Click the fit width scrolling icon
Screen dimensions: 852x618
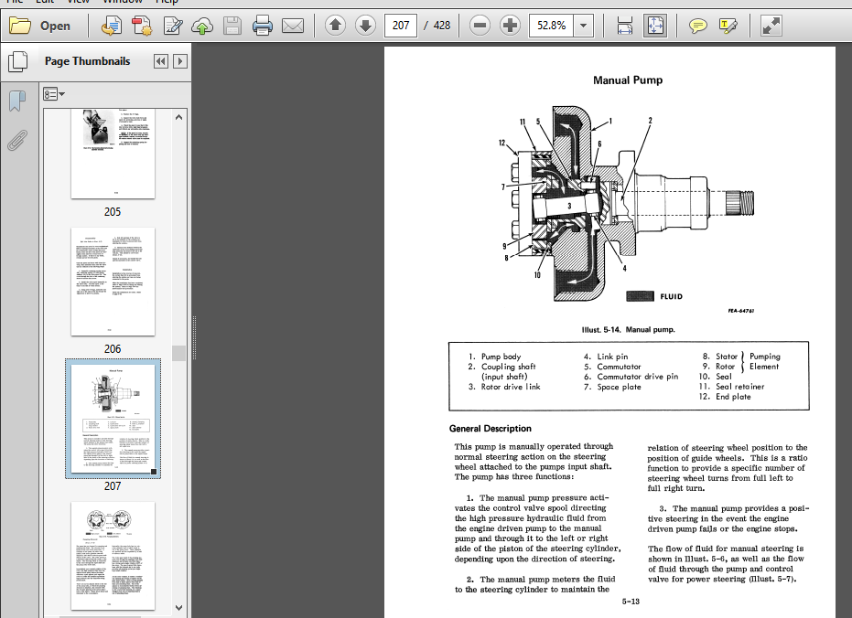pos(625,26)
